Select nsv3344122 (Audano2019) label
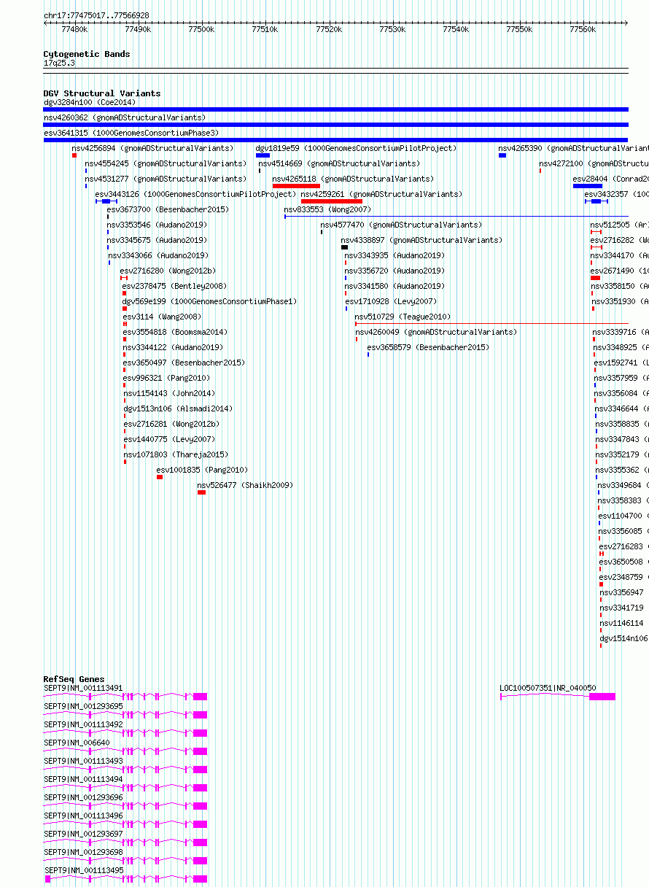The height and width of the screenshot is (887, 649). (x=173, y=347)
